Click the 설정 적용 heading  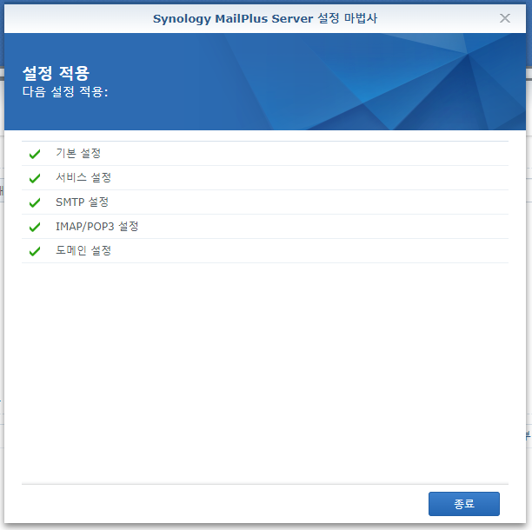point(56,73)
